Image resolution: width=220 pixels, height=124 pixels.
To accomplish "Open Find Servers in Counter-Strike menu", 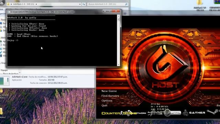I will click(110, 96).
